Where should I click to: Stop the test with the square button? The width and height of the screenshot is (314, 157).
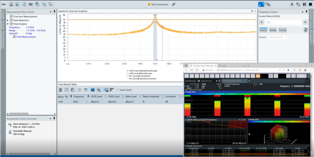310,4
